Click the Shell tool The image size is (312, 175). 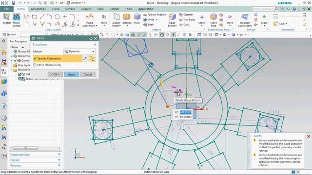[x=149, y=25]
